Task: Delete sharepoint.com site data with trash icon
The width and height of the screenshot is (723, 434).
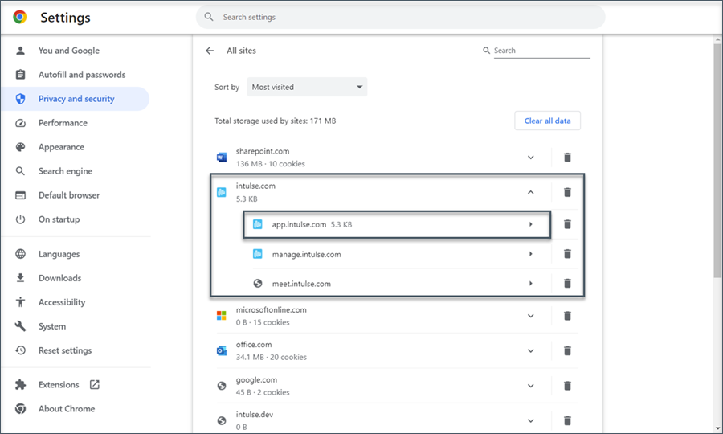Action: coord(567,158)
